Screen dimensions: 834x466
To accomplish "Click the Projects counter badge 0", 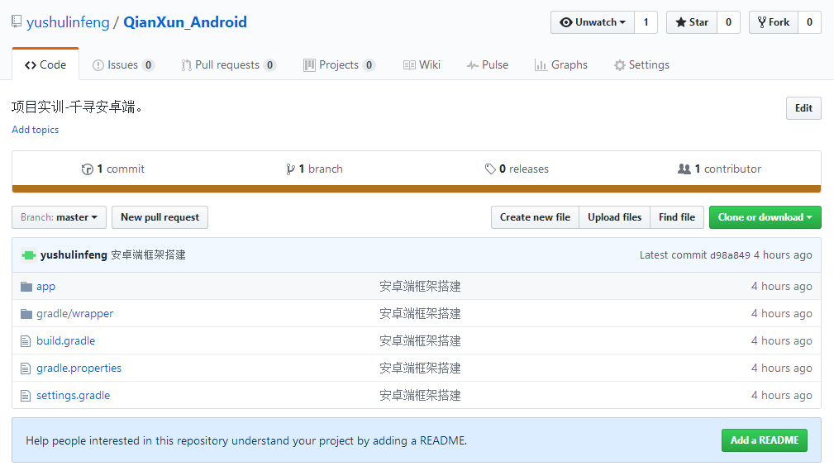I will 369,65.
